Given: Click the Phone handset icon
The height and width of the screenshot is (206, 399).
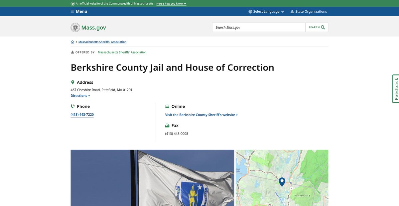Looking at the screenshot, I should 73,106.
